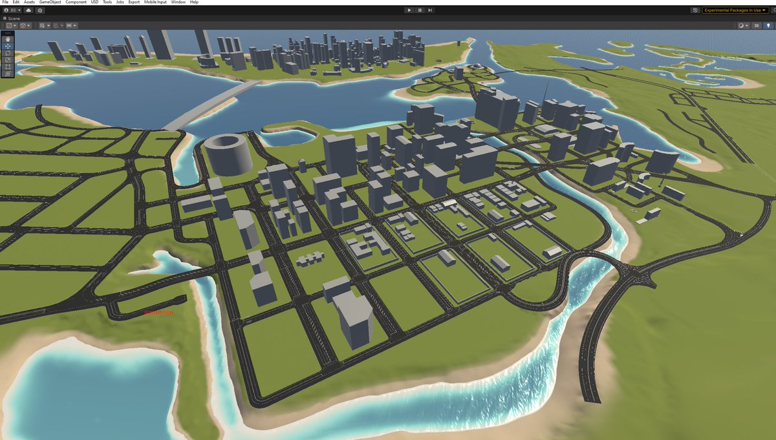Open the BS account dropdown

coord(12,10)
